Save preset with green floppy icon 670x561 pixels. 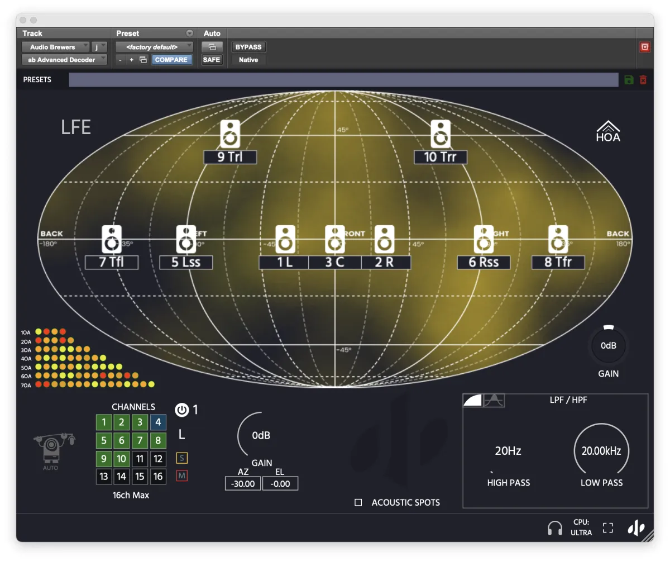629,80
